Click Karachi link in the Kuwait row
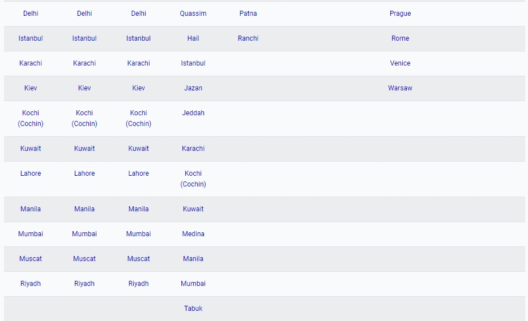Viewport: 528px width, 321px height. (x=193, y=149)
